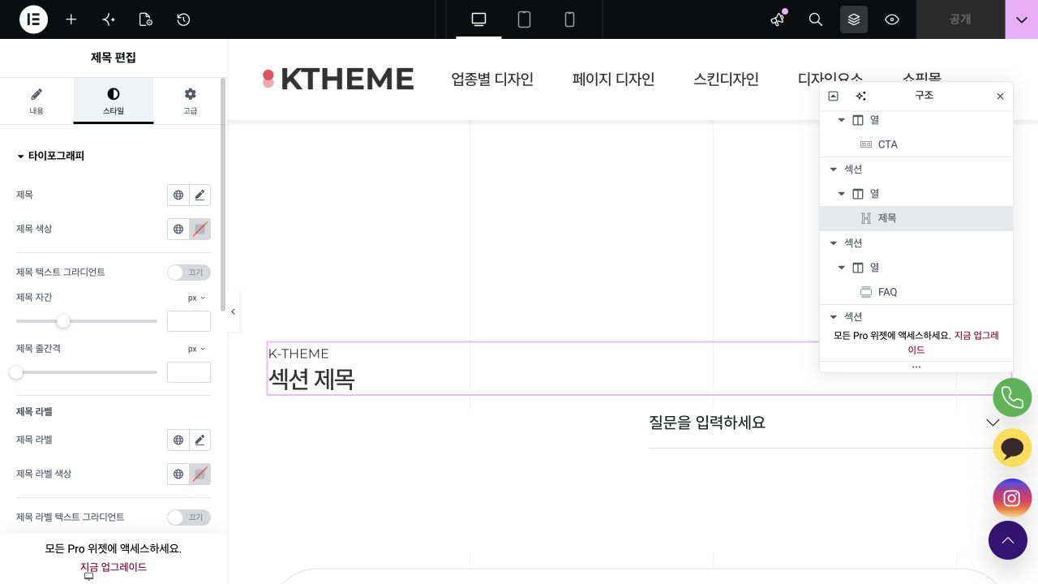
Task: Toggle 제목 라벨 텍스트 그라디언트 switch
Action: pos(189,517)
